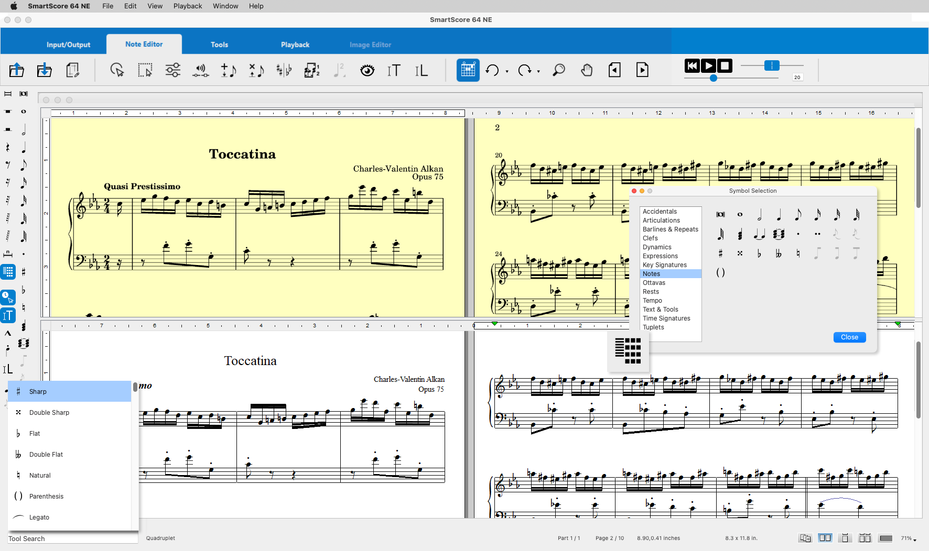The image size is (929, 551).
Task: Choose Sharp from the tool search list
Action: pos(70,391)
